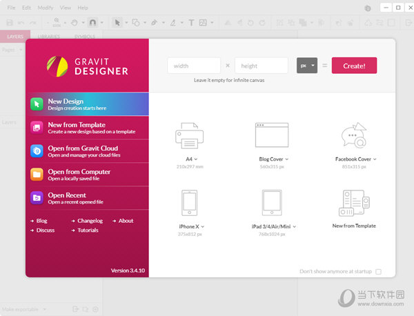Viewport: 414px width, 316px height.
Task: Open the px unit dropdown
Action: coord(306,66)
